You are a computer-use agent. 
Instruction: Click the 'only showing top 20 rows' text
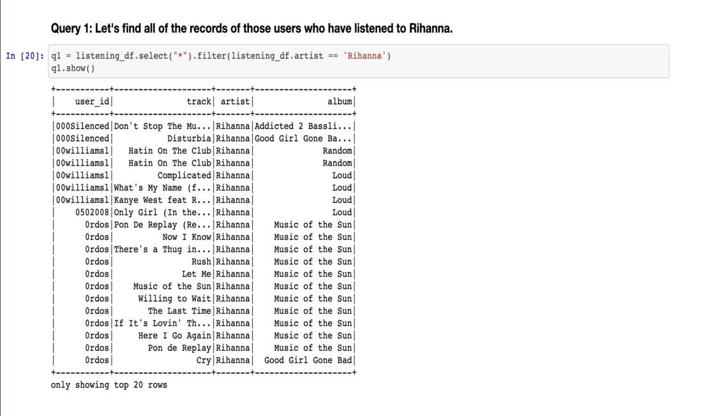(x=108, y=385)
